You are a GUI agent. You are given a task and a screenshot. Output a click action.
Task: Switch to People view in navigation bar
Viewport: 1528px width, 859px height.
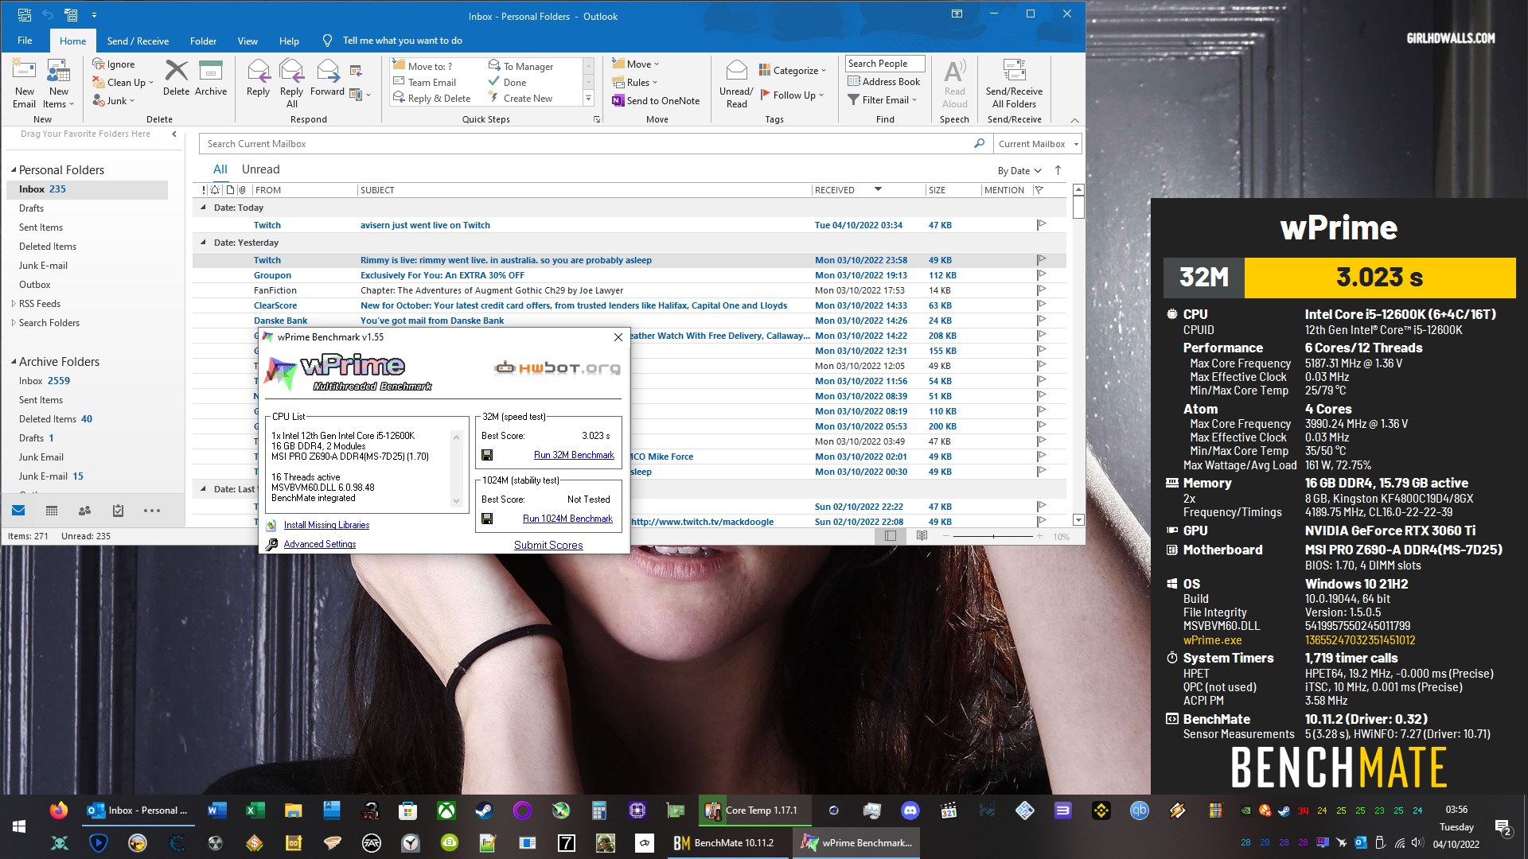click(84, 511)
